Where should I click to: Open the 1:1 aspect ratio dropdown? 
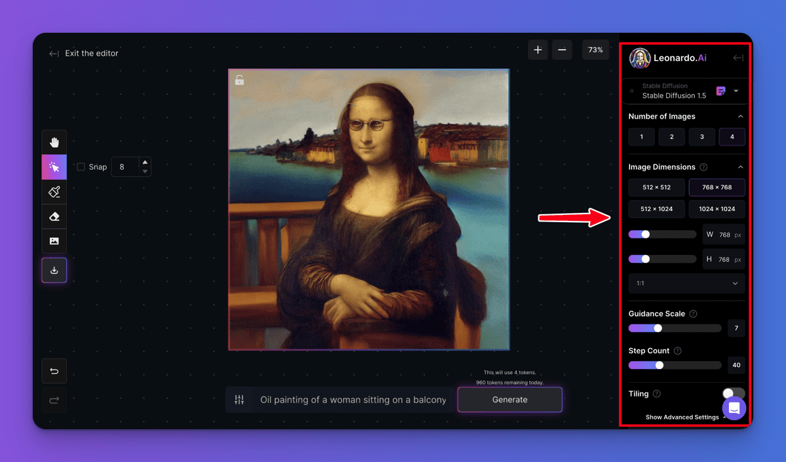pos(686,284)
